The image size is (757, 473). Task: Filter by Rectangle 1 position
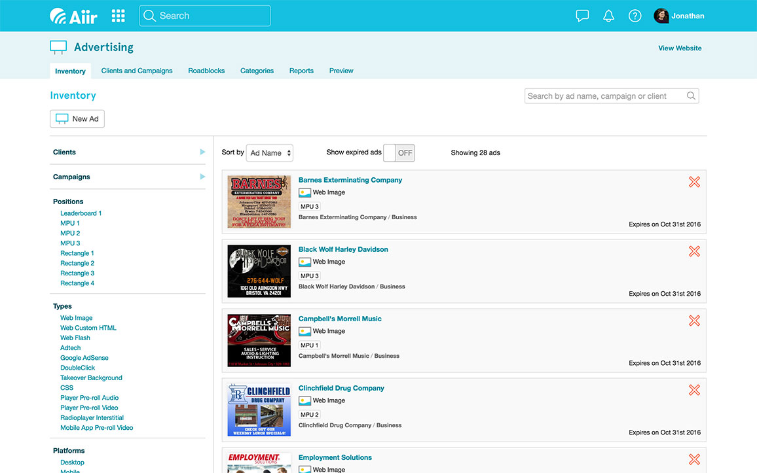point(77,253)
